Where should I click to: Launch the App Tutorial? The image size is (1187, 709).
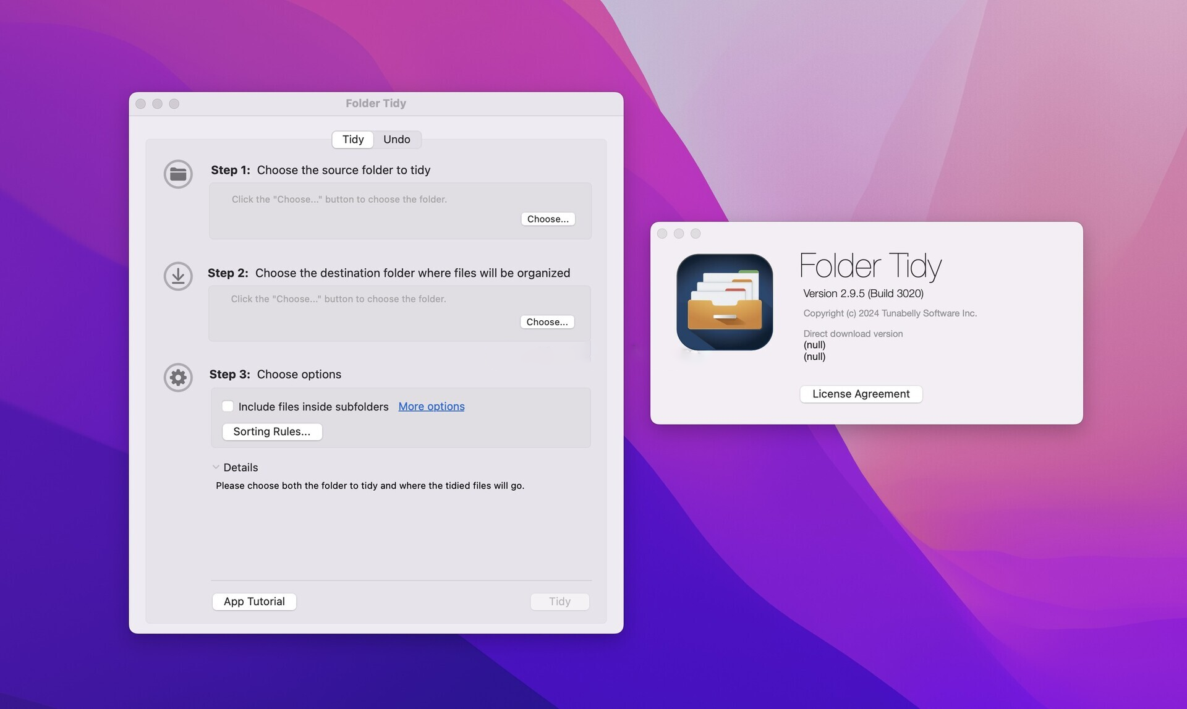tap(254, 601)
